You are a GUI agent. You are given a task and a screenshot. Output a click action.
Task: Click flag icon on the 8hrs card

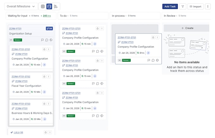(149, 60)
